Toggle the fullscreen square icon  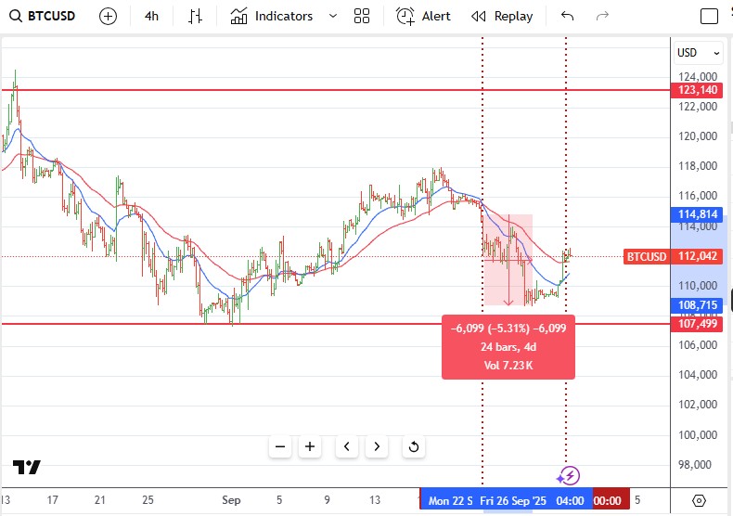(x=709, y=17)
